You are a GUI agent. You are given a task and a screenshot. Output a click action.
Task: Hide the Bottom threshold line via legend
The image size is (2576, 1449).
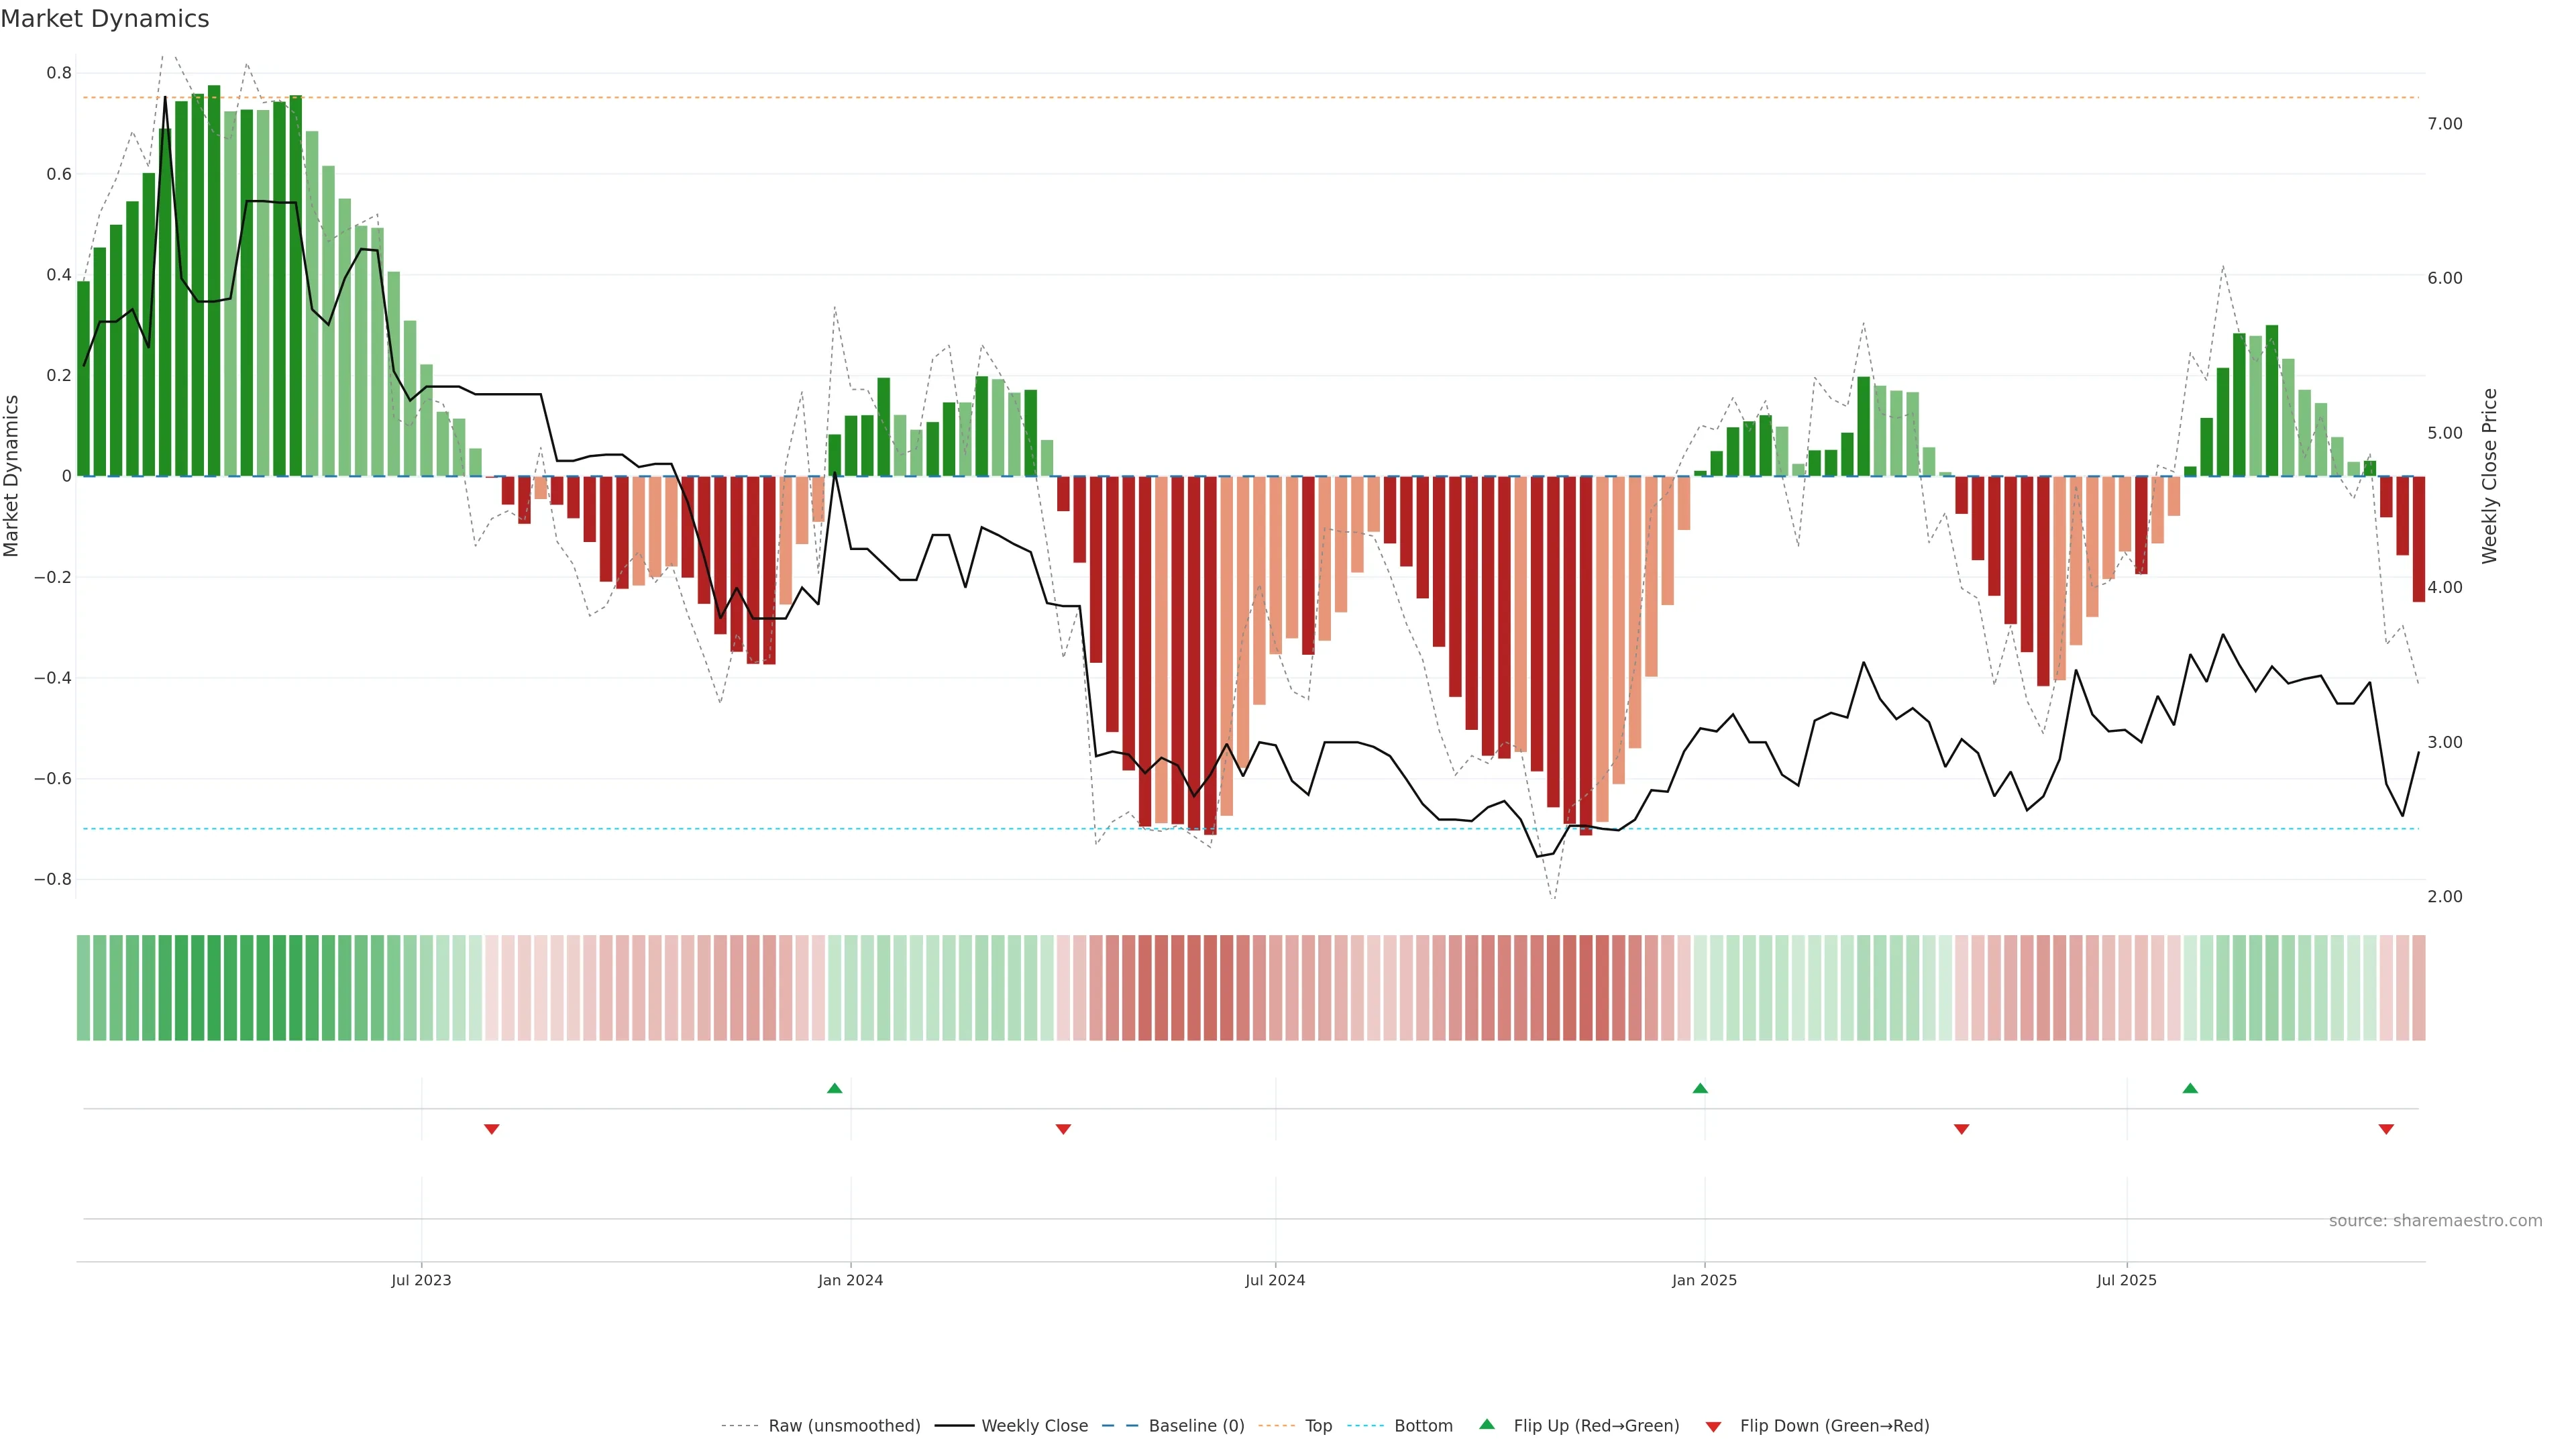pyautogui.click(x=1423, y=1426)
